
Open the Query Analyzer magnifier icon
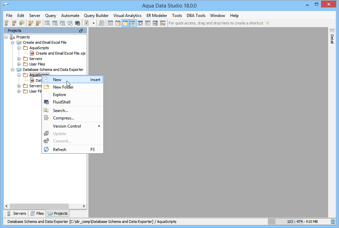pos(47,23)
